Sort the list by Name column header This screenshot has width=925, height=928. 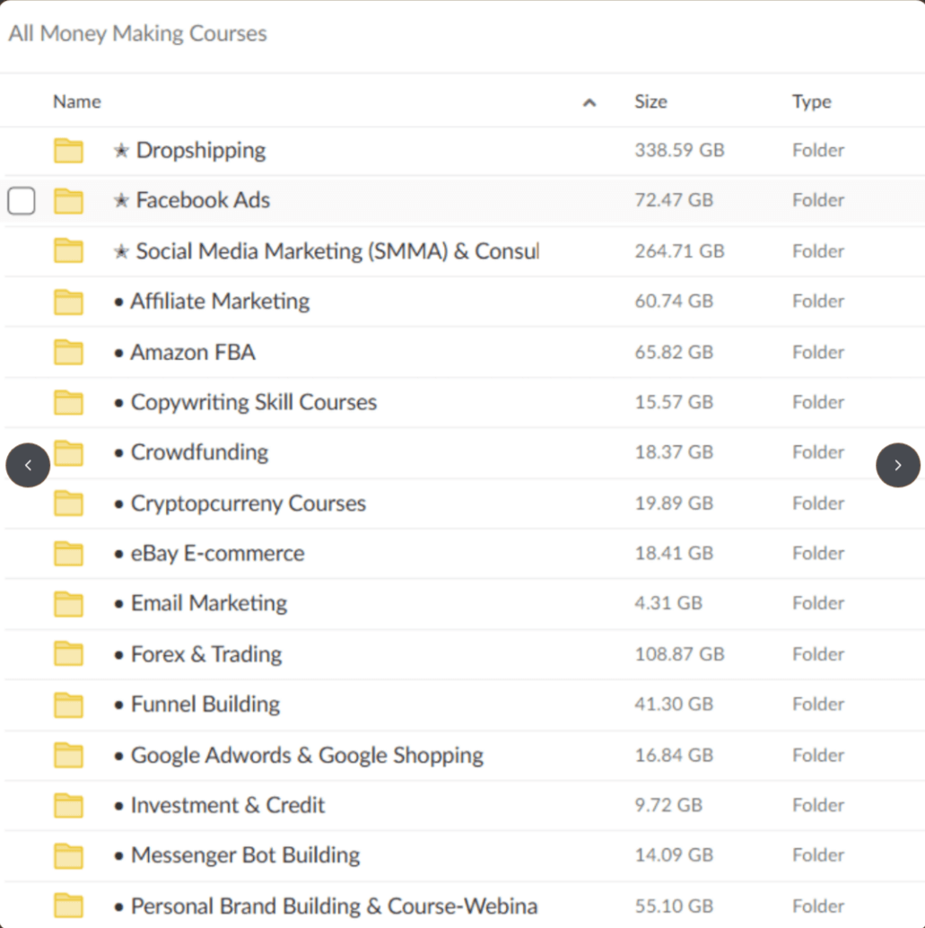tap(77, 102)
